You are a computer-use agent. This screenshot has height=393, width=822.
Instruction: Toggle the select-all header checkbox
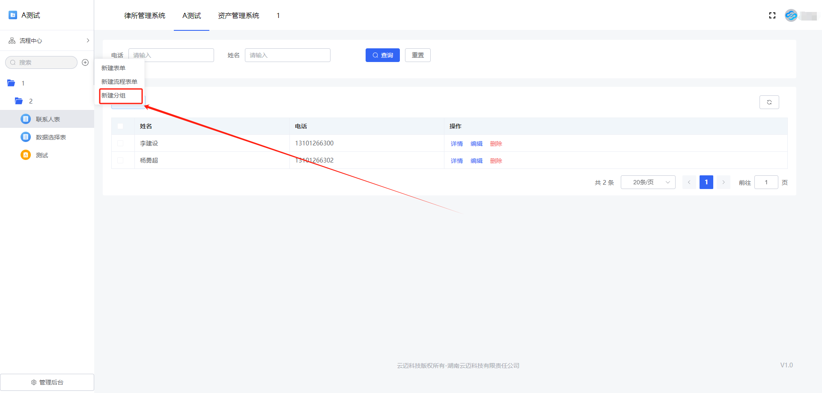tap(120, 126)
